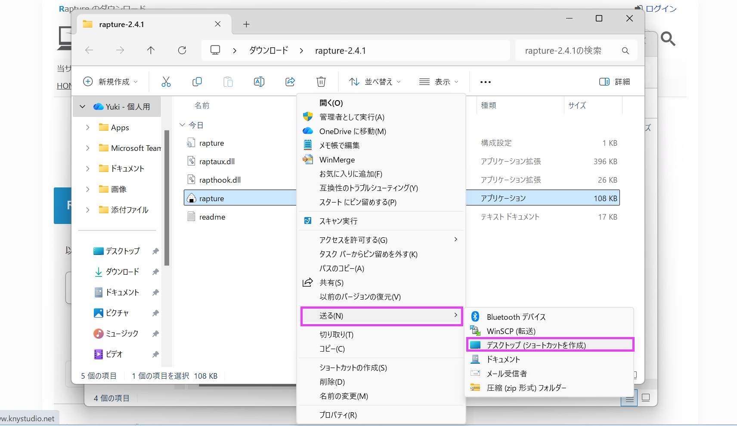Refresh the folder view
The image size is (737, 426).
(x=182, y=50)
